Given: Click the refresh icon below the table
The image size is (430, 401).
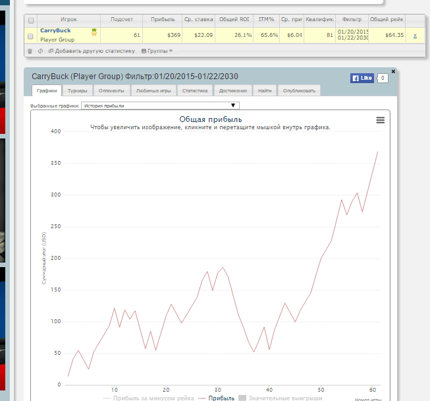Looking at the screenshot, I should pyautogui.click(x=40, y=51).
